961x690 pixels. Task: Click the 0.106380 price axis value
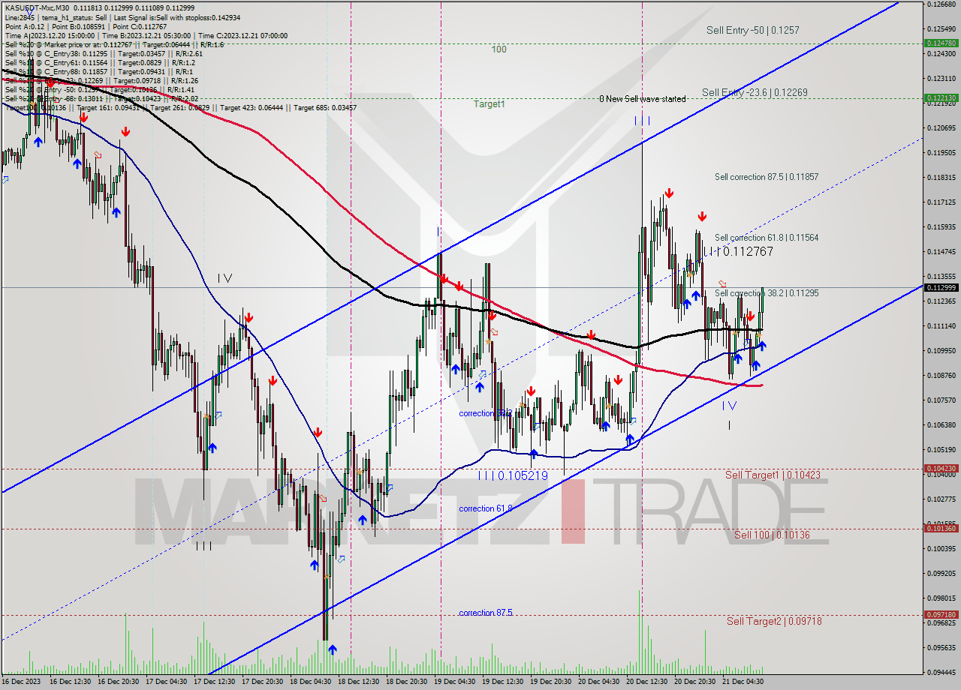pos(941,424)
